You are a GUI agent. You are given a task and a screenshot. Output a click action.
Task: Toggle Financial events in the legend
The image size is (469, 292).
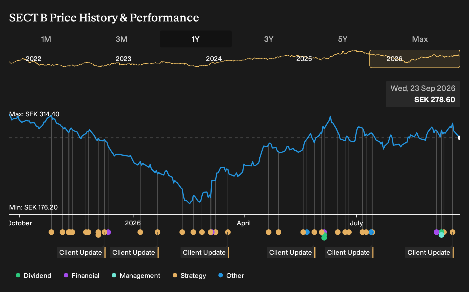[x=82, y=276]
